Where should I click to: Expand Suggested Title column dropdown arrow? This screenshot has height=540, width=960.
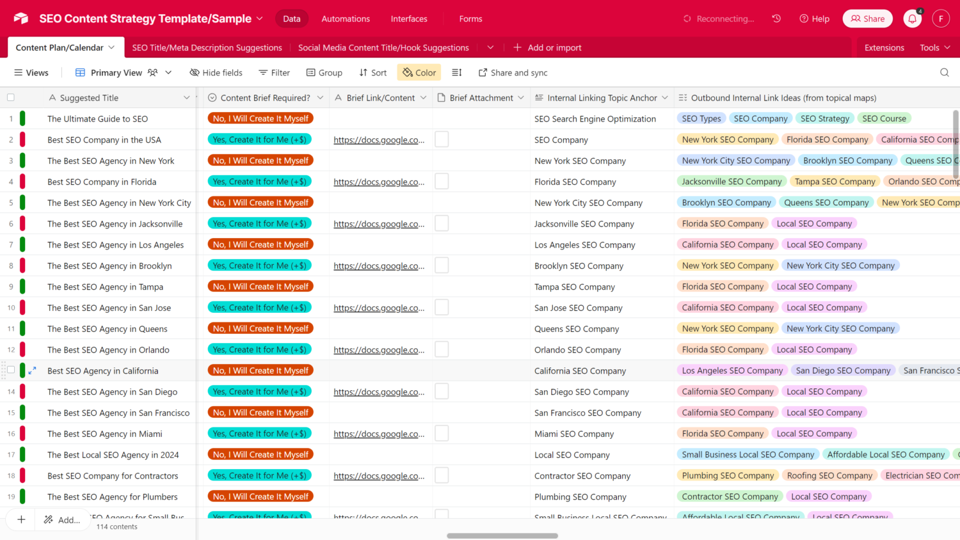click(187, 98)
